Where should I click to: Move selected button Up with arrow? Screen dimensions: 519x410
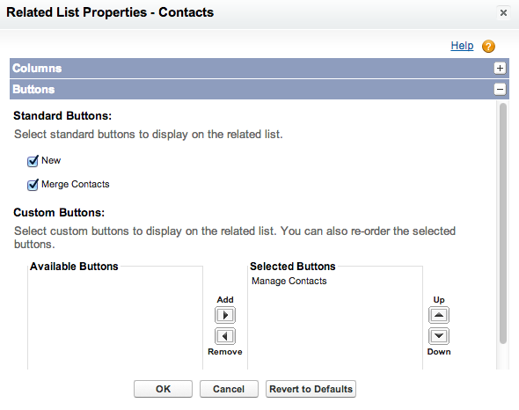coord(439,315)
